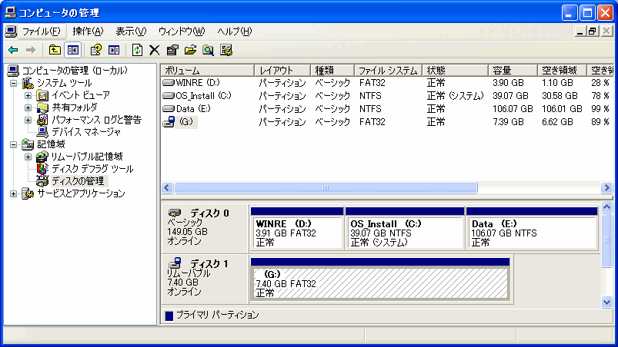
Task: Expand the 共有フォルダ node
Action: 28,107
